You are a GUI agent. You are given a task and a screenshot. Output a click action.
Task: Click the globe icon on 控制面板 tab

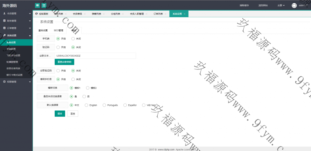(x=36, y=14)
